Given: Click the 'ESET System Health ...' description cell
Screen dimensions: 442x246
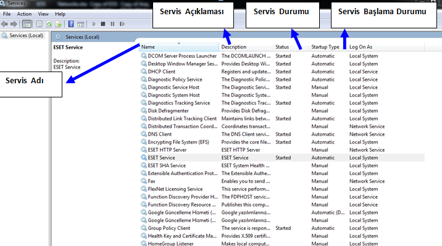Looking at the screenshot, I should 245,165.
